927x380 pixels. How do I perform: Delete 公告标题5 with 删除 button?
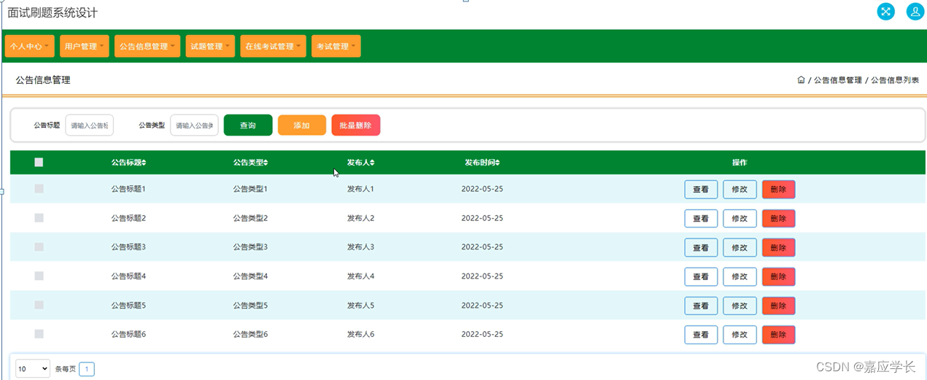coord(778,306)
